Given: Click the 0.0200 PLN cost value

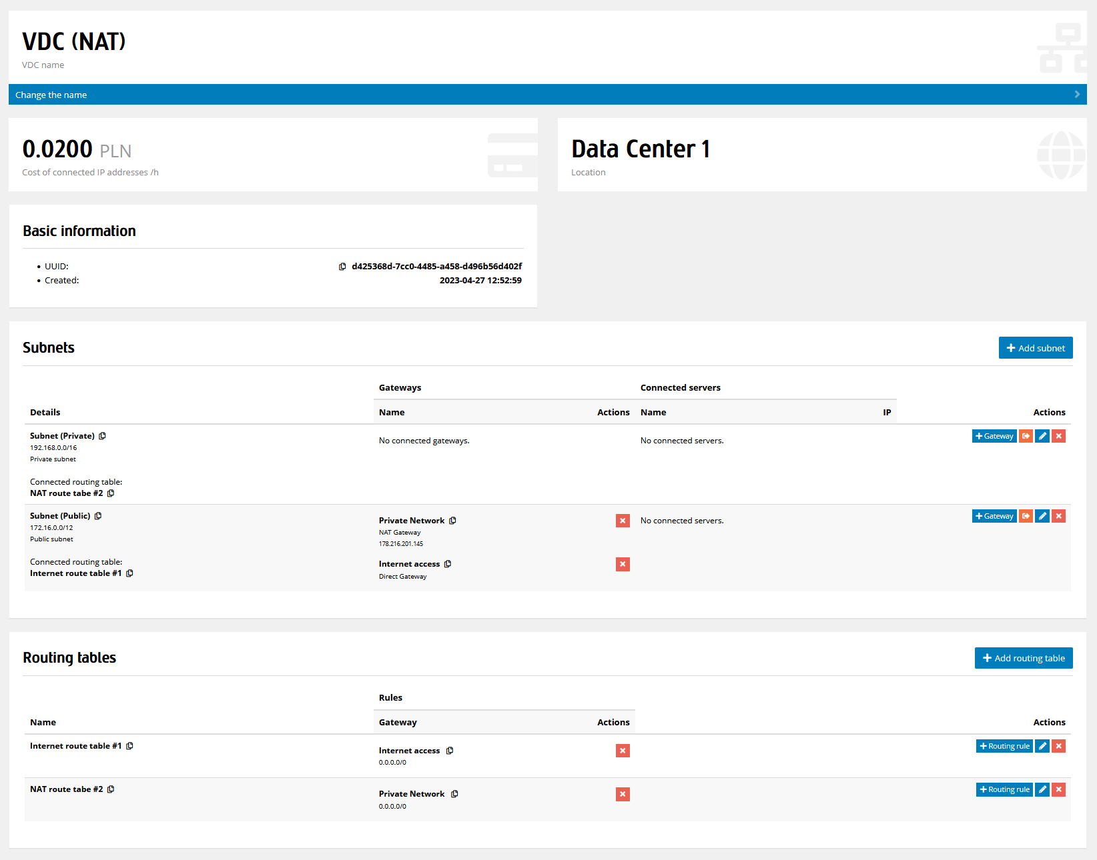Looking at the screenshot, I should click(77, 149).
